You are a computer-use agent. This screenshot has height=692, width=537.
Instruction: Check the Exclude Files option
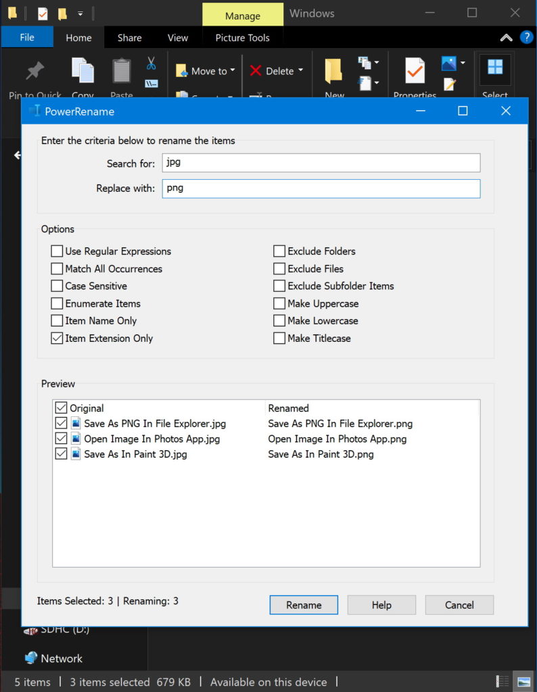pos(279,269)
